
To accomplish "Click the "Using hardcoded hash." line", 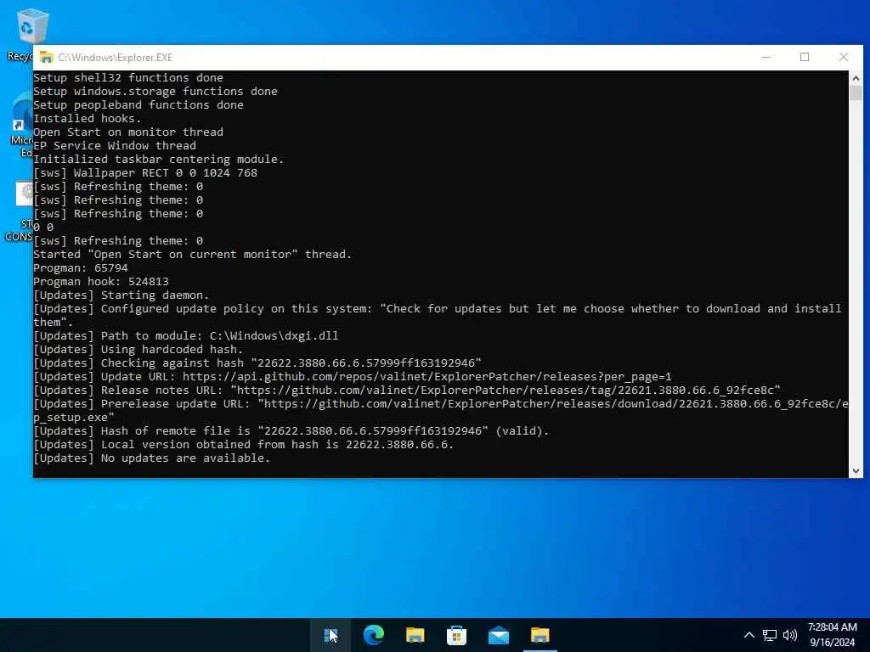I will click(138, 349).
